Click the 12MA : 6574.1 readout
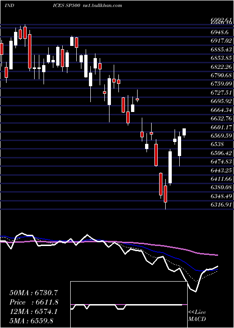 tap(34, 312)
